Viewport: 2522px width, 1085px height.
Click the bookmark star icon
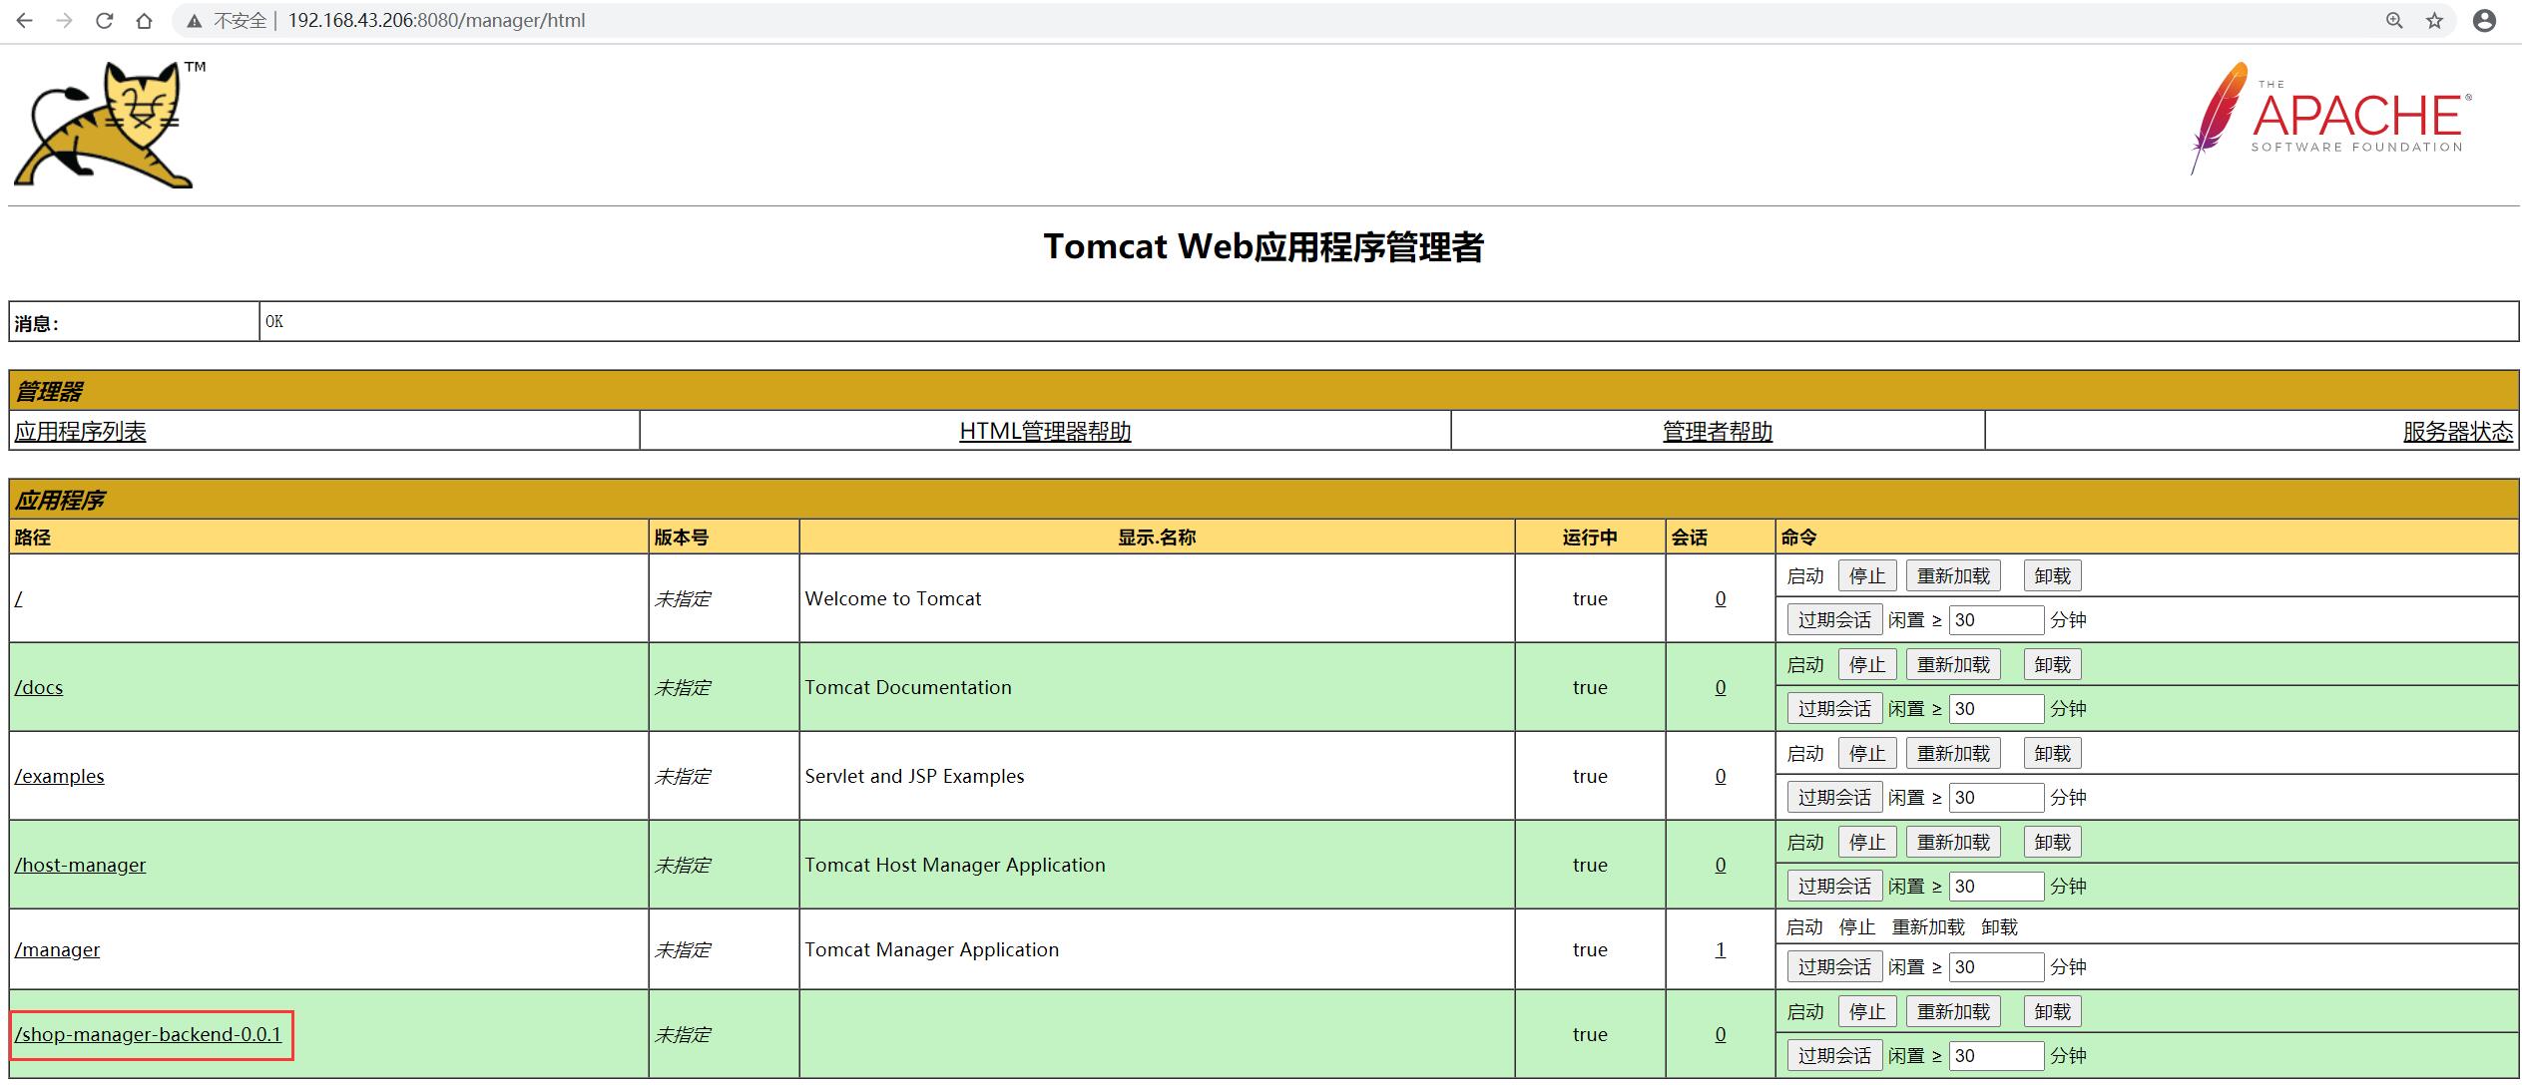[x=2434, y=21]
